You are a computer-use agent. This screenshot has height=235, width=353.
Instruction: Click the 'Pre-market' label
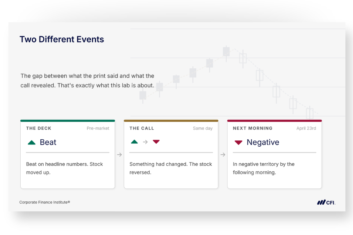tap(98, 128)
